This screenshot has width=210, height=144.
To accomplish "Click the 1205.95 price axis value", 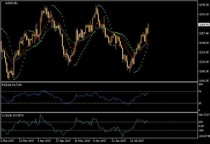I will coord(204,71).
